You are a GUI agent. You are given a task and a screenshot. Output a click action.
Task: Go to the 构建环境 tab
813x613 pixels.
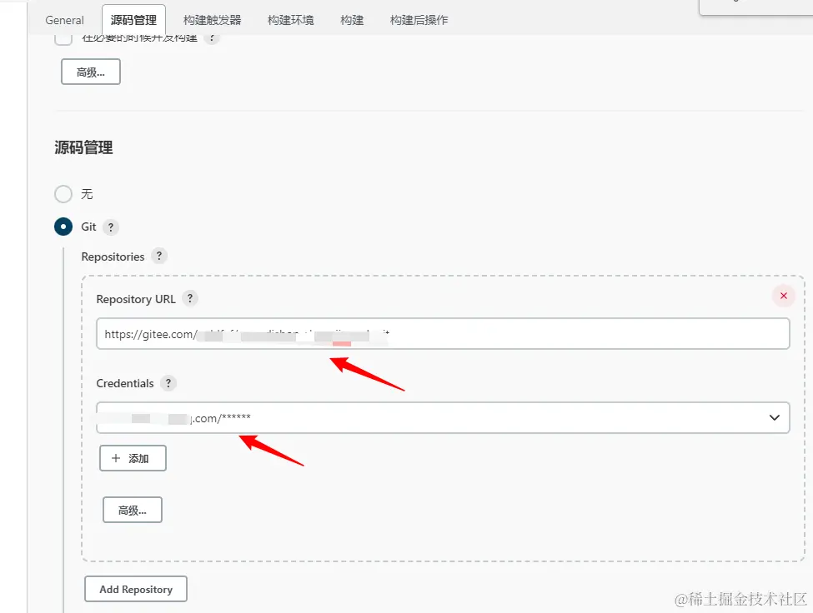(x=290, y=20)
